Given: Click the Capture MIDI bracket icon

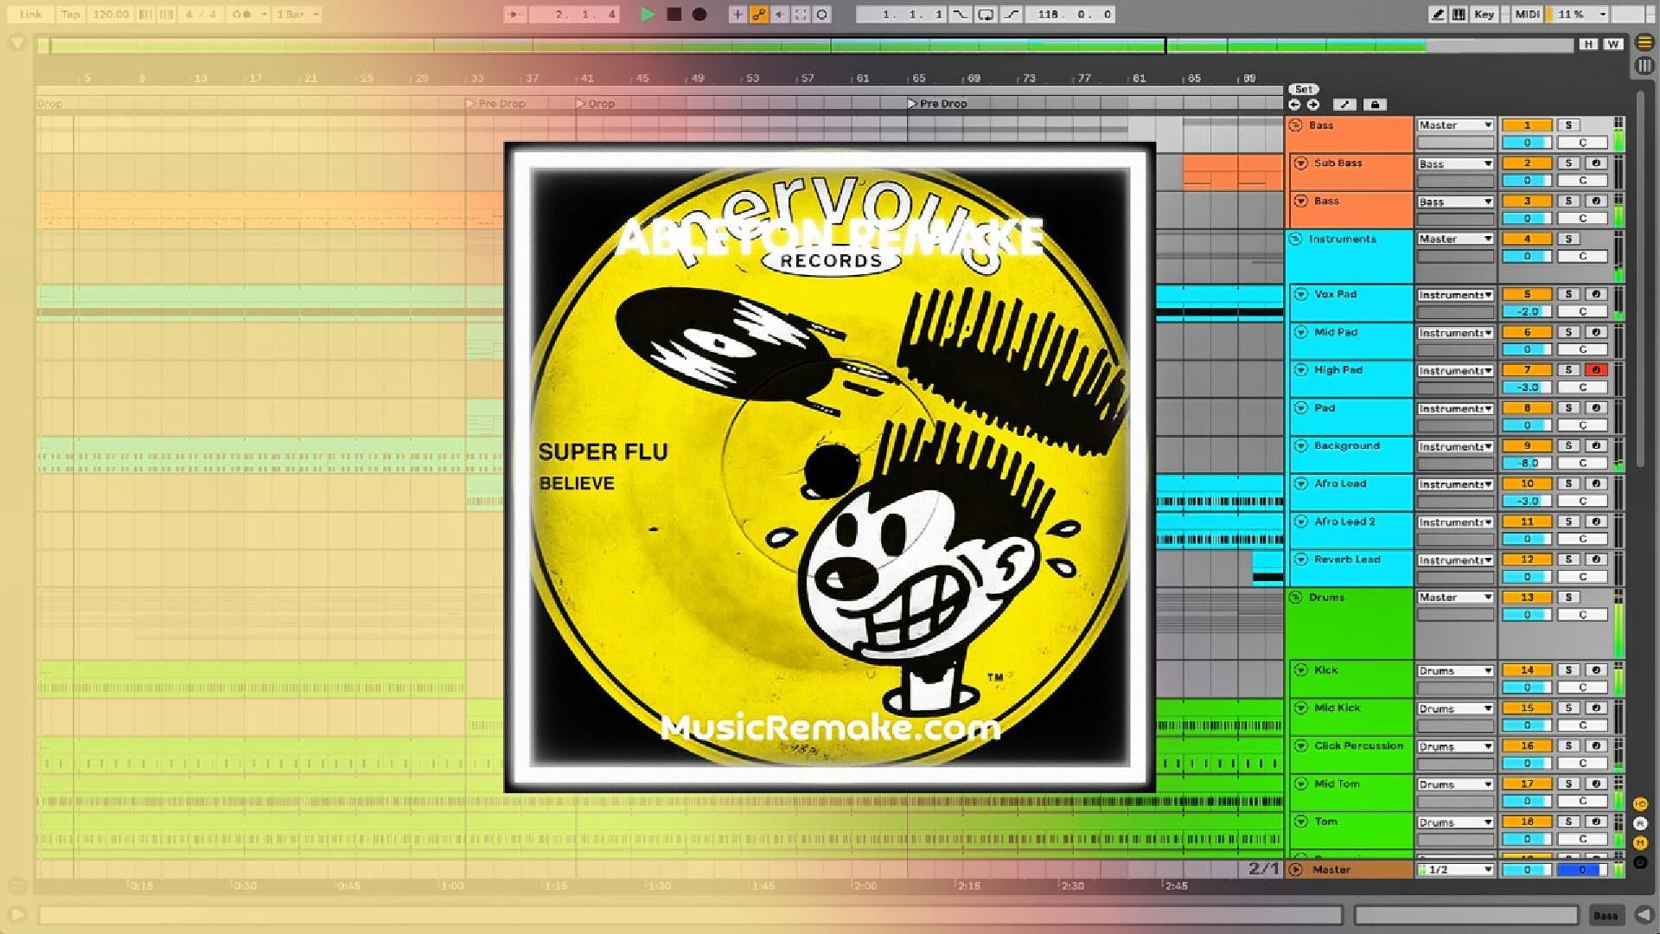Looking at the screenshot, I should coord(801,14).
